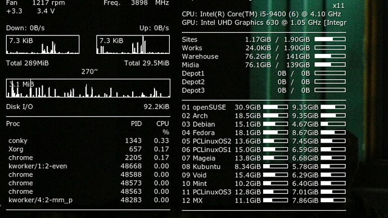This screenshot has width=388, height=218.
Task: Click the Works disk usage bar
Action: 330,48
